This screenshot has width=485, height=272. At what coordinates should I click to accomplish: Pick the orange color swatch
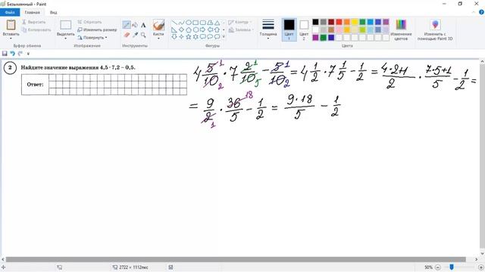tap(347, 22)
